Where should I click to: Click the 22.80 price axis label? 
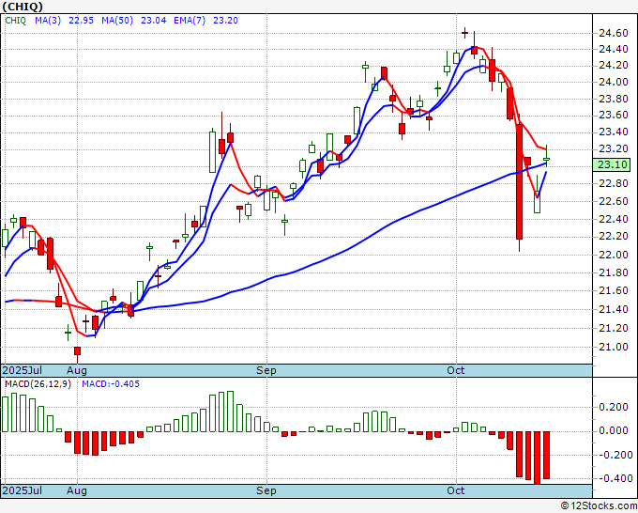(x=614, y=184)
